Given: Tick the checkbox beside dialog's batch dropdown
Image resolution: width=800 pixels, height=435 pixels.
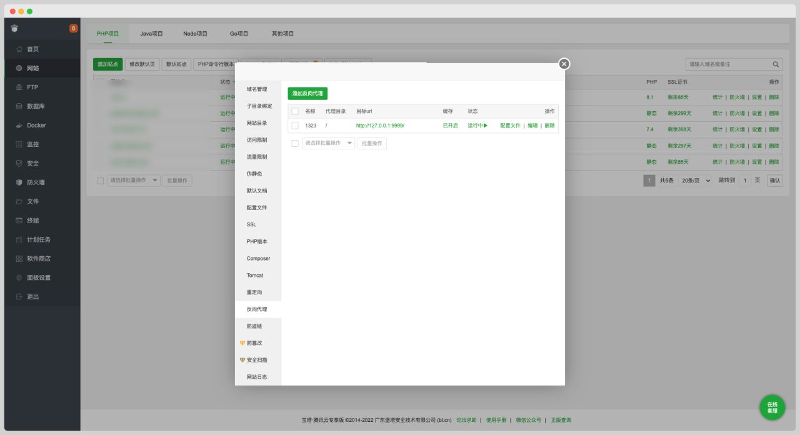Looking at the screenshot, I should click(295, 143).
